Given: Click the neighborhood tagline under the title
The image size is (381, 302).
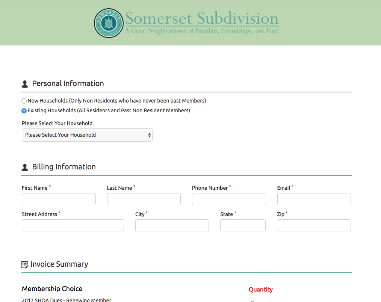Looking at the screenshot, I should (x=202, y=30).
